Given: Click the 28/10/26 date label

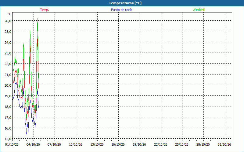Looking at the screenshot, I should [x=203, y=144].
